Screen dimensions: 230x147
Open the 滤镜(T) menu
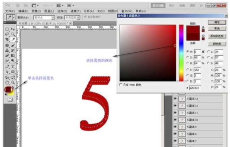click(76, 11)
